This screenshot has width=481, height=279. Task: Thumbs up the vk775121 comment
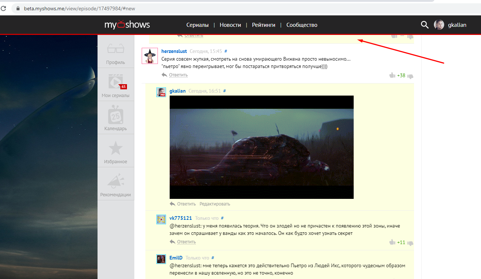click(392, 242)
